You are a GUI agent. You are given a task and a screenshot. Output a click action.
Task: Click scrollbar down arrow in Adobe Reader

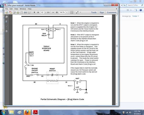pyautogui.click(x=117, y=104)
